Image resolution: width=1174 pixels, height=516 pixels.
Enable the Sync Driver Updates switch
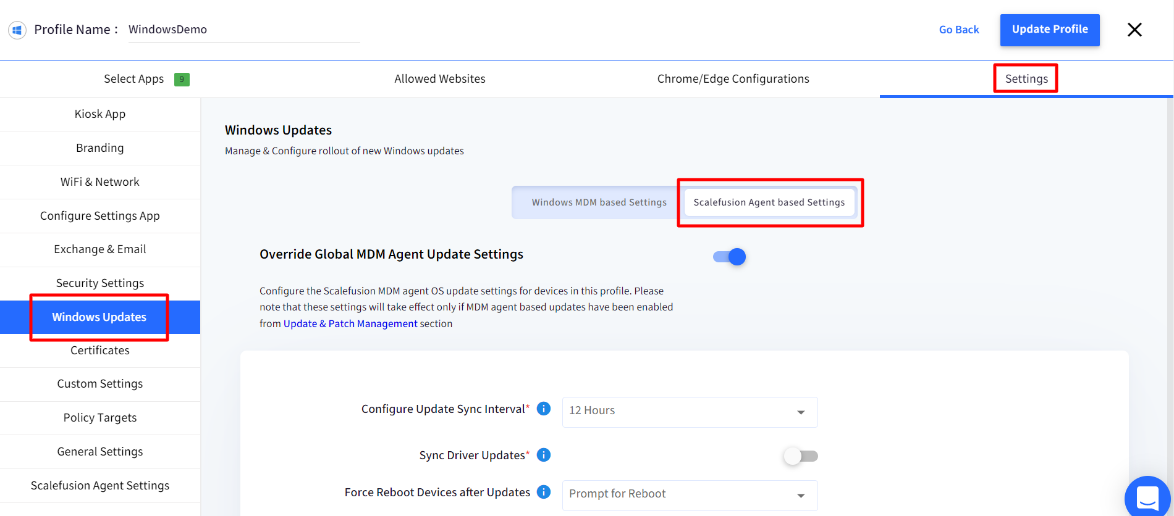coord(801,456)
